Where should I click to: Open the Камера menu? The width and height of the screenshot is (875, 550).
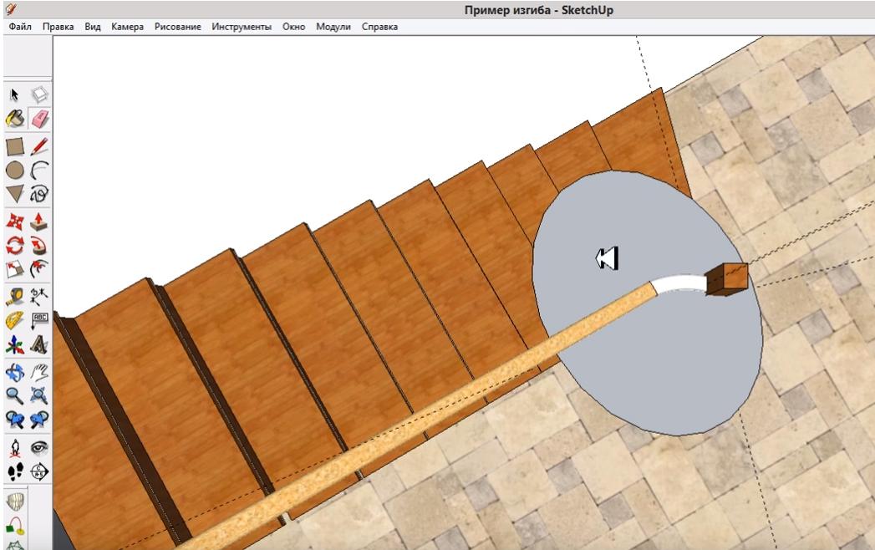[128, 27]
